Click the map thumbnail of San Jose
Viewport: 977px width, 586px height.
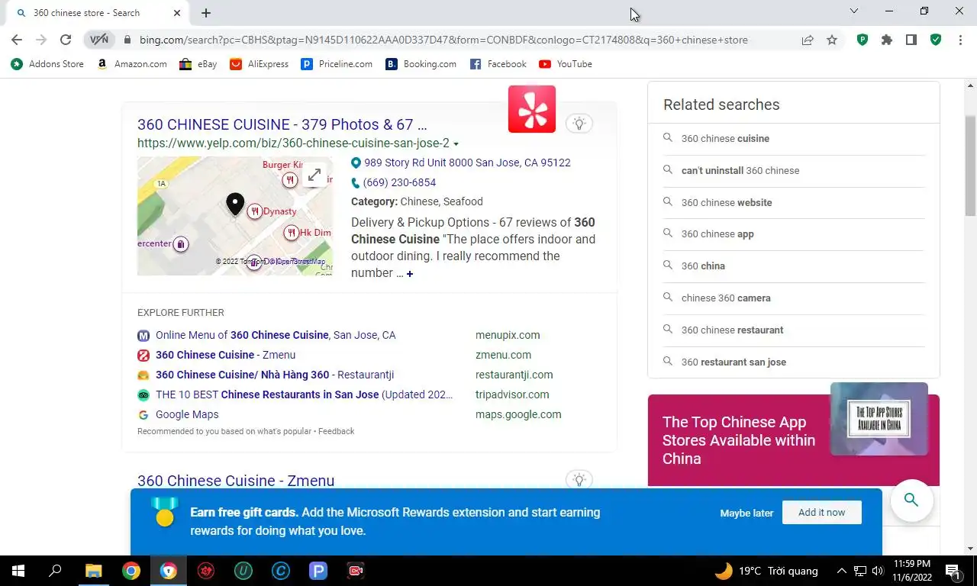click(x=235, y=216)
